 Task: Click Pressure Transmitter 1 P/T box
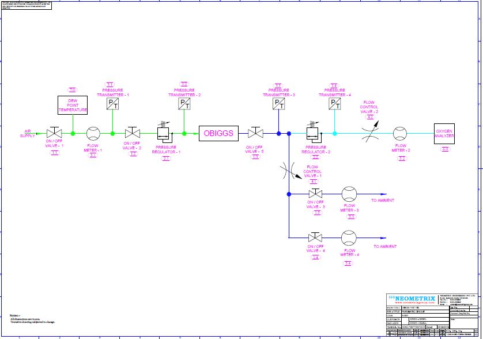pos(112,104)
